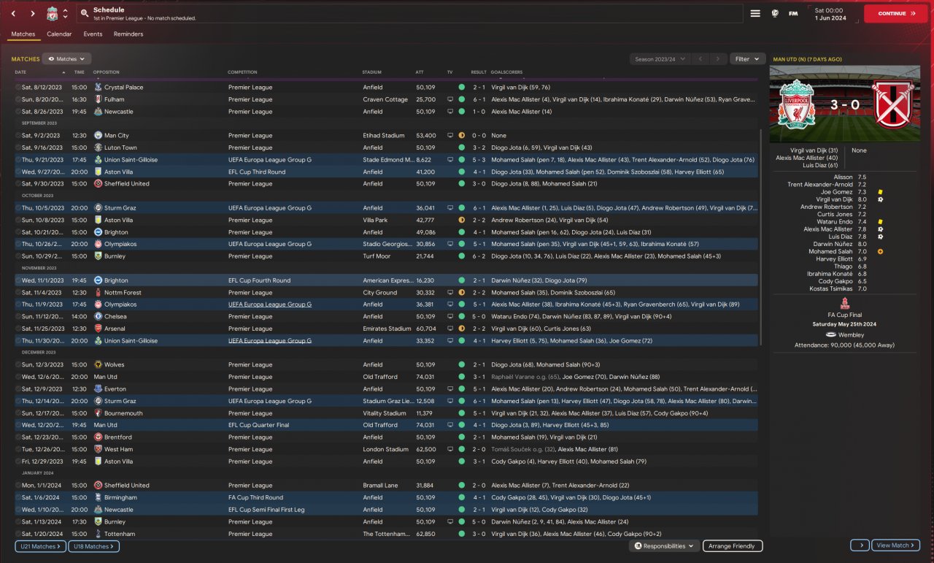This screenshot has width=934, height=563.
Task: Click the Wolves club badge
Action: tap(98, 364)
